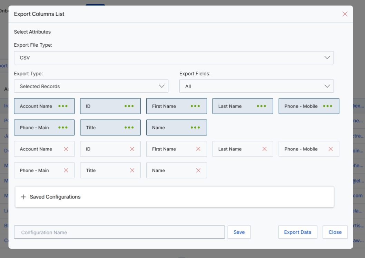Viewport: 365px width, 258px height.
Task: Click the three-dots icon on Last Name chip
Action: 261,106
